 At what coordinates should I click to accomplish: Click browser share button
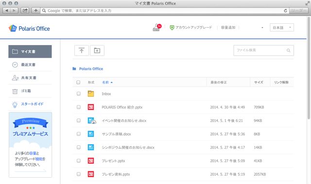click(25, 11)
